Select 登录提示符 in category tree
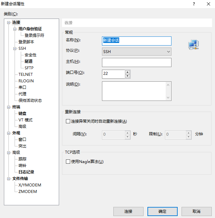215x218 pixels. pos(34,35)
